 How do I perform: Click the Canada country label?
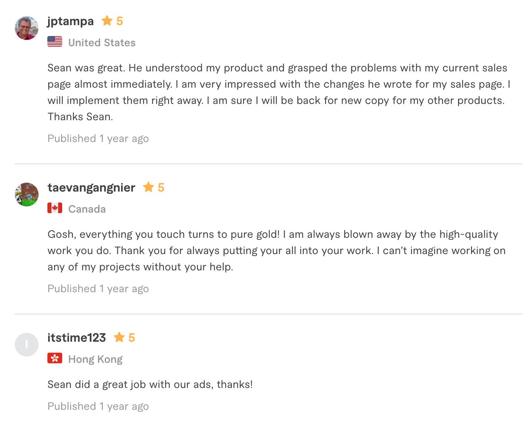[x=87, y=209]
